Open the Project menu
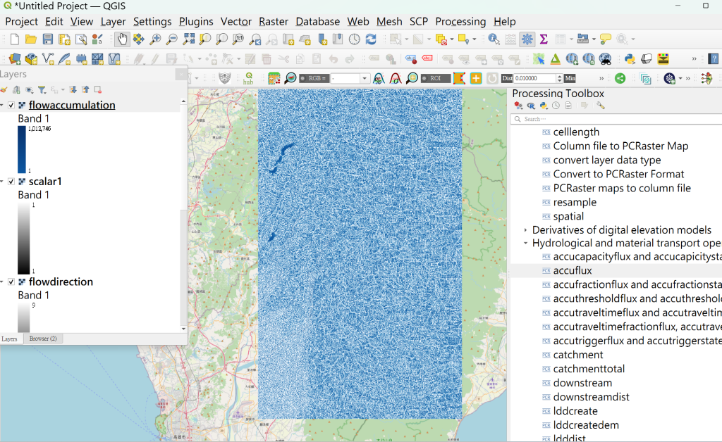This screenshot has width=722, height=442. tap(21, 22)
